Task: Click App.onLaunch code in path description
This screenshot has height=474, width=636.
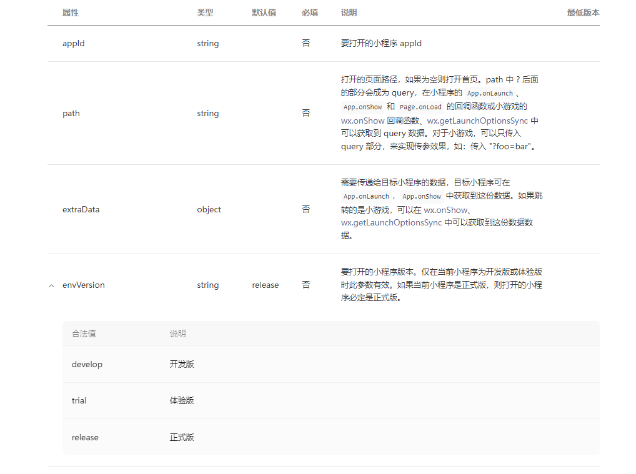Action: click(490, 93)
